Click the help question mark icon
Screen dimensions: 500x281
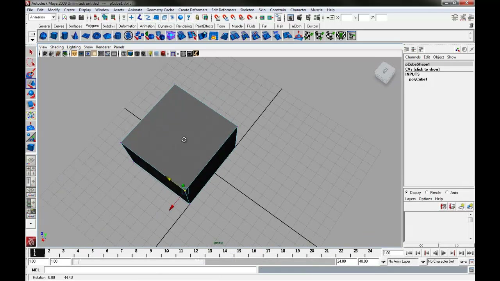189,18
